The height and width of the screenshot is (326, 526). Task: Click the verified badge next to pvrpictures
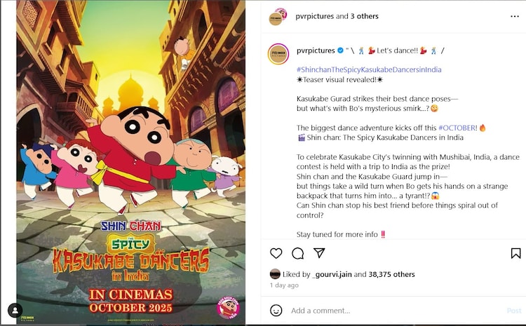pyautogui.click(x=340, y=50)
